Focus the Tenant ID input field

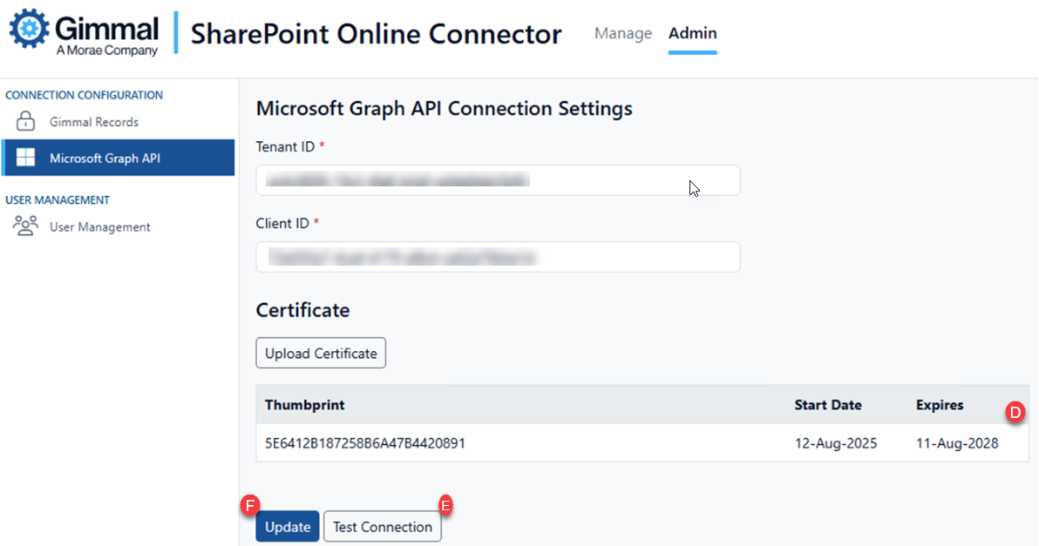[498, 180]
